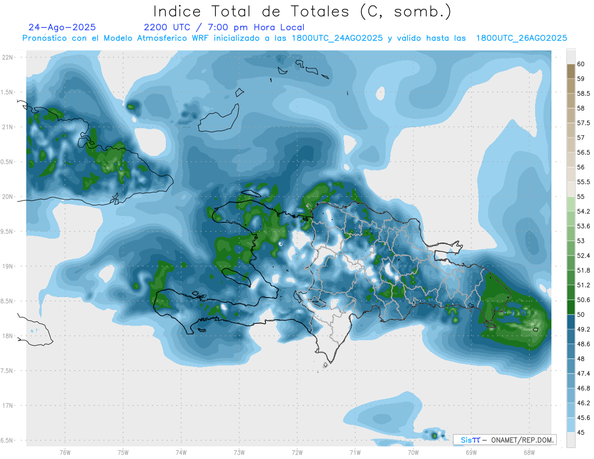
Task: Pick the legend swatch between 46.8 and 47.4
Action: (571, 381)
